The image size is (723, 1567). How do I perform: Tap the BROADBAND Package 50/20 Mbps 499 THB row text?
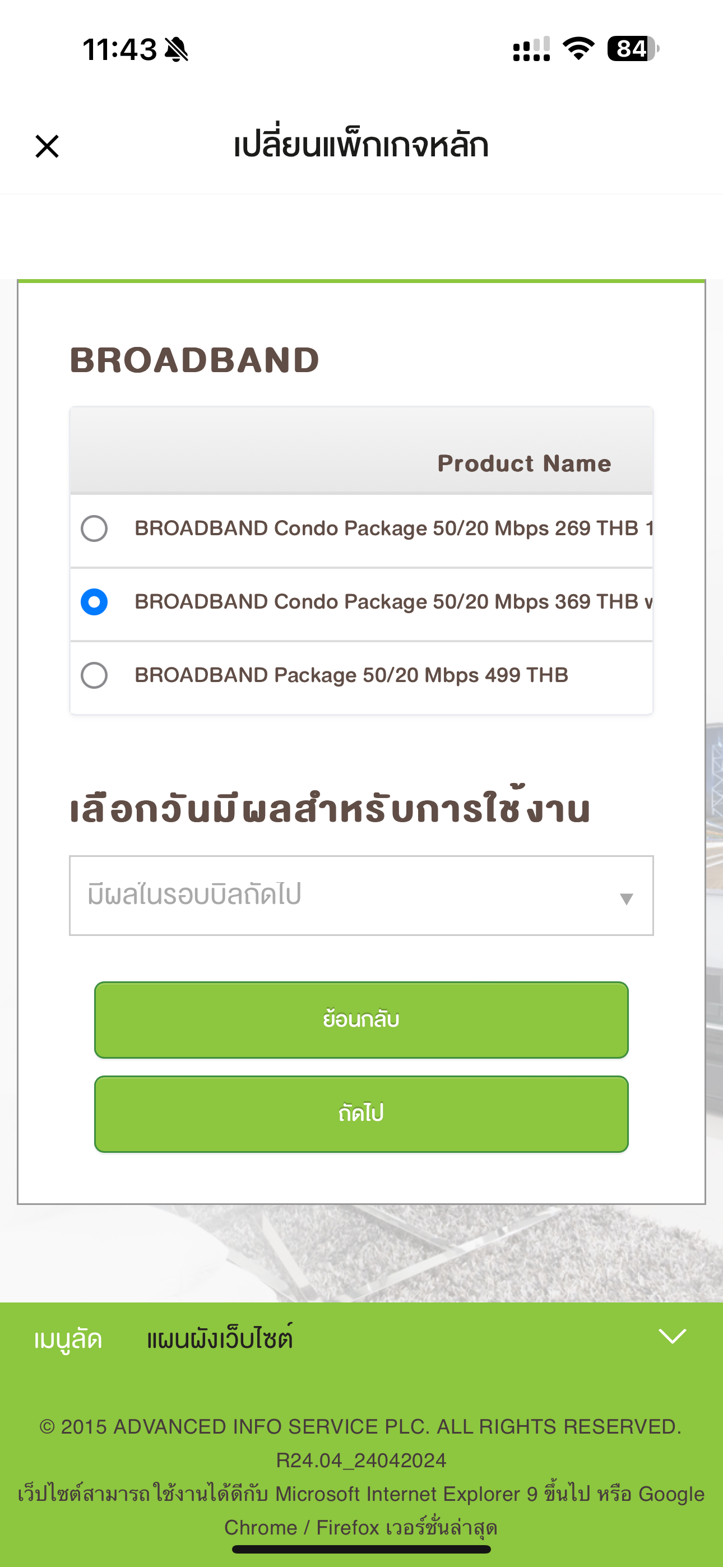click(351, 675)
